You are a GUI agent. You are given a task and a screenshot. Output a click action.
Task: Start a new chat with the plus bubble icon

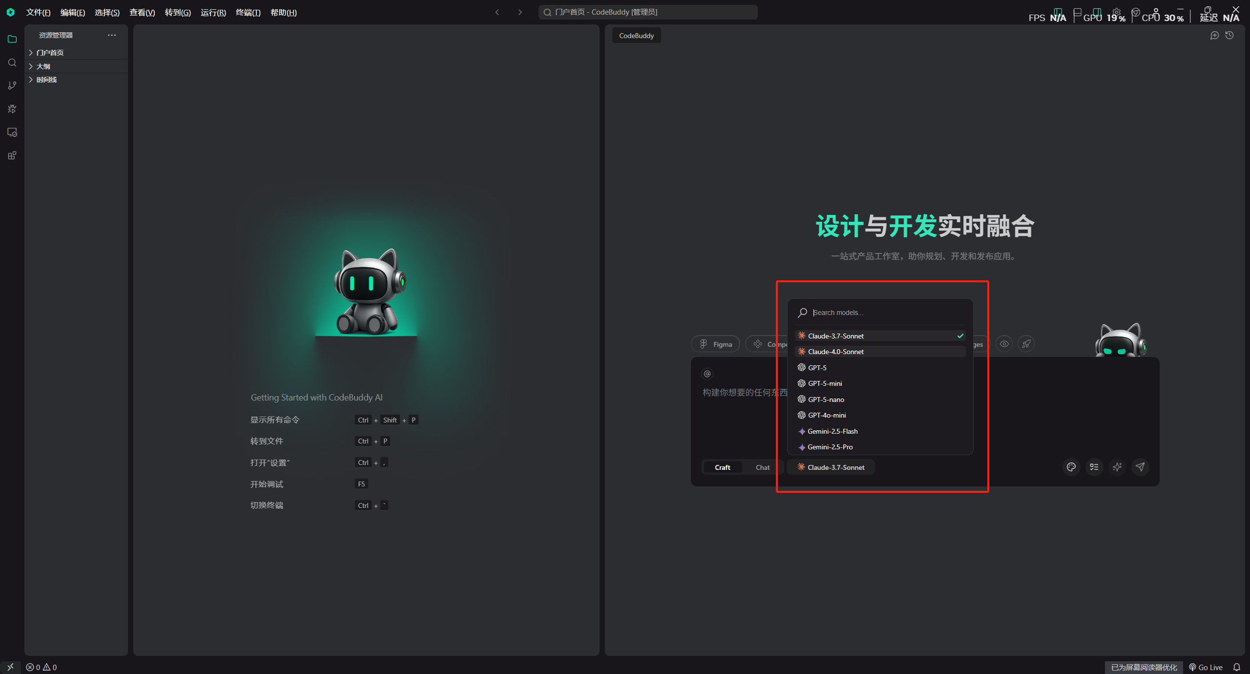[x=1214, y=35]
